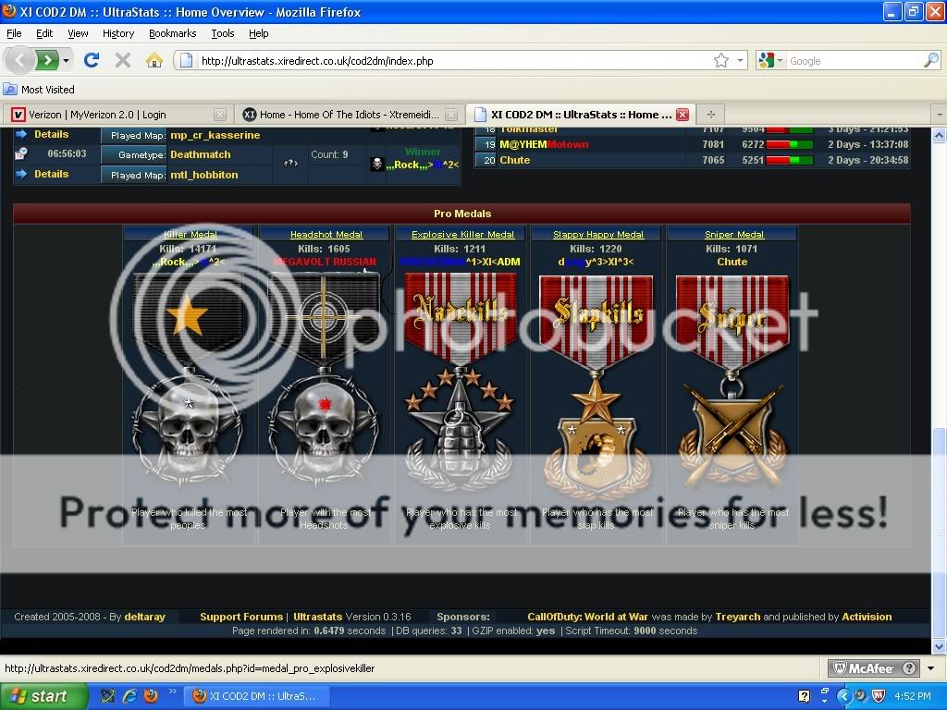Open the Explosive Killer Medal link
The height and width of the screenshot is (710, 947).
[x=462, y=235]
